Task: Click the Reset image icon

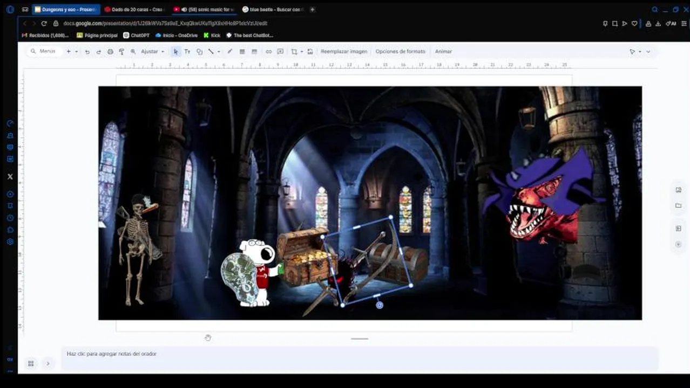Action: (310, 52)
